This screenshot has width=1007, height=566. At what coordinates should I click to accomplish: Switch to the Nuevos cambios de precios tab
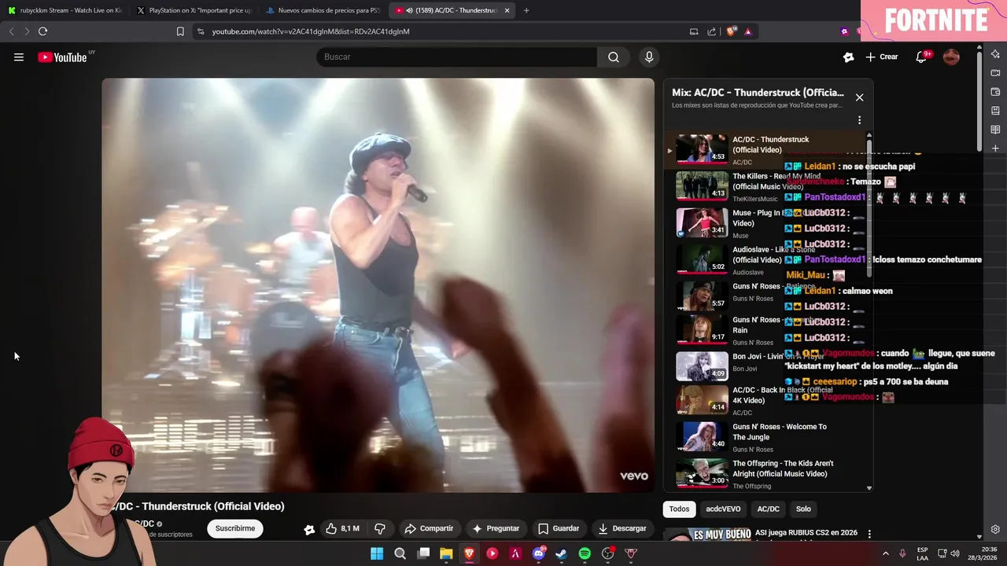[323, 10]
